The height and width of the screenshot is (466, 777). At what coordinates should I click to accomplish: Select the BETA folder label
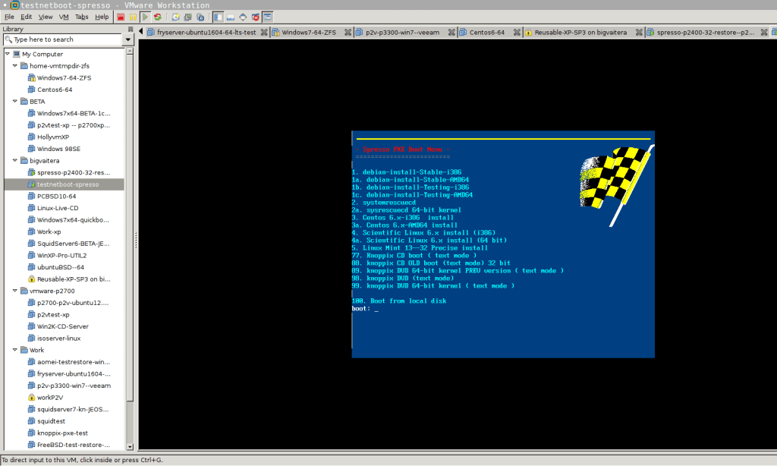(37, 101)
